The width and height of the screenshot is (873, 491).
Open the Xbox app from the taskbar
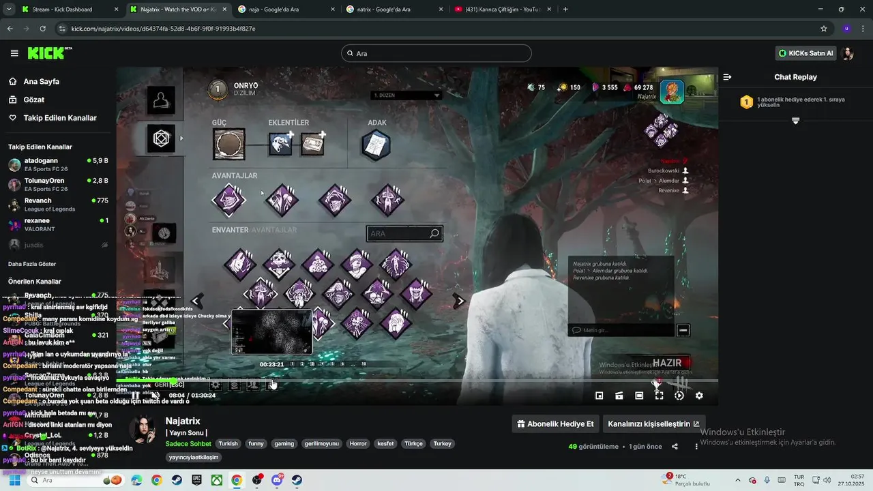(216, 480)
